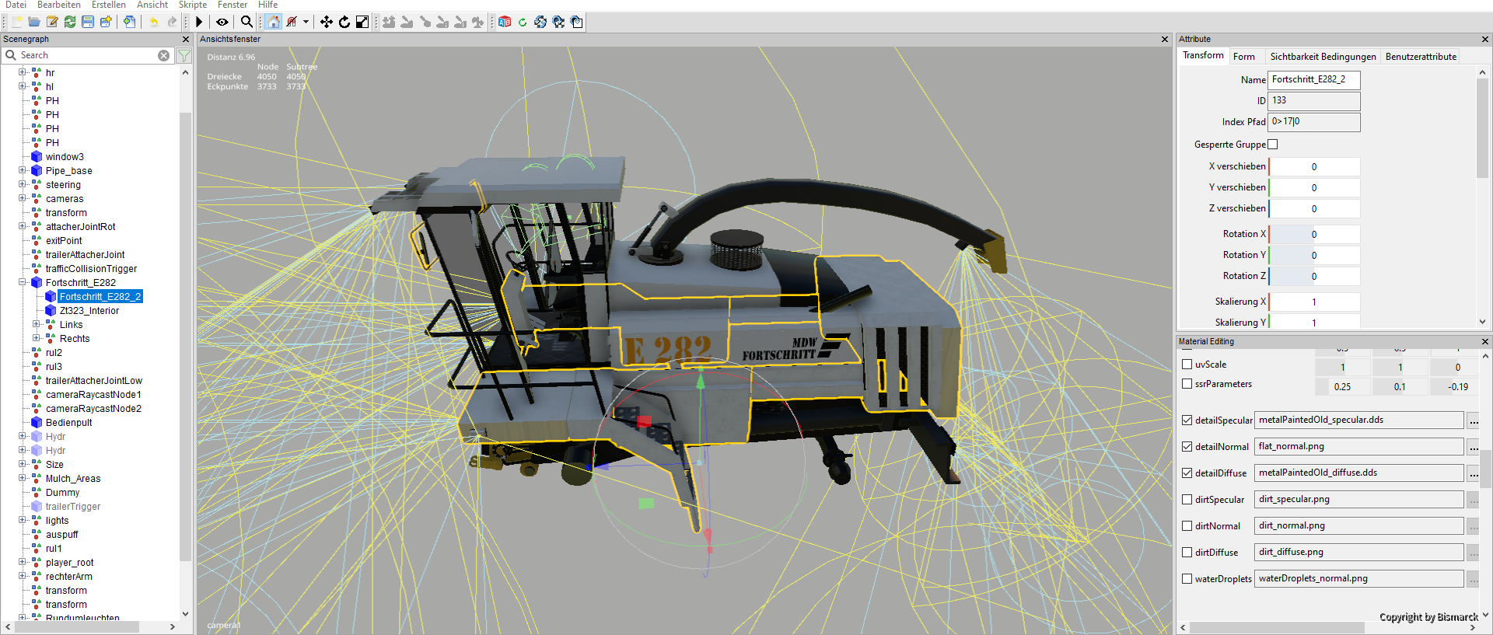Switch to the Benutzerattribute tab
This screenshot has width=1493, height=635.
[1421, 56]
